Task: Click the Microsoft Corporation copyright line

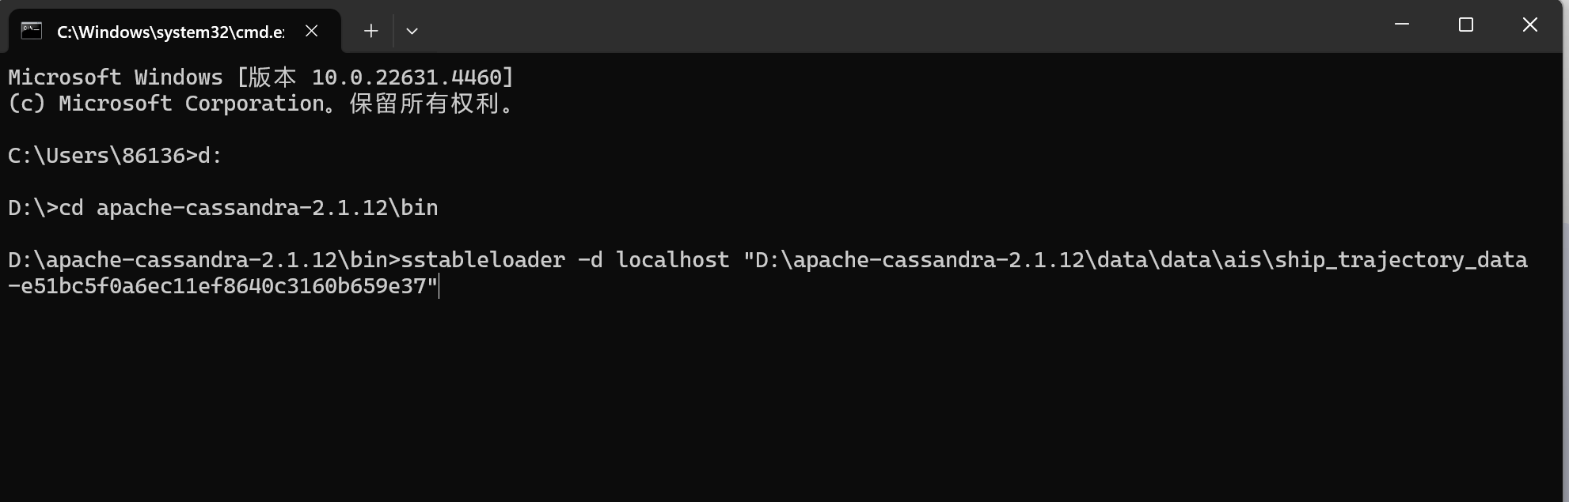Action: pos(261,104)
